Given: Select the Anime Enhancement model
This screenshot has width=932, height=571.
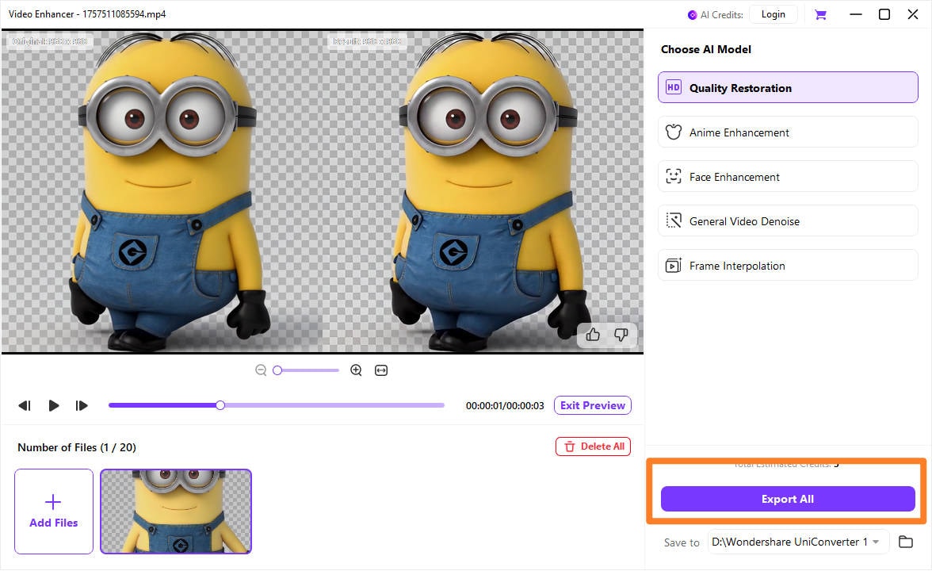Looking at the screenshot, I should coord(788,132).
